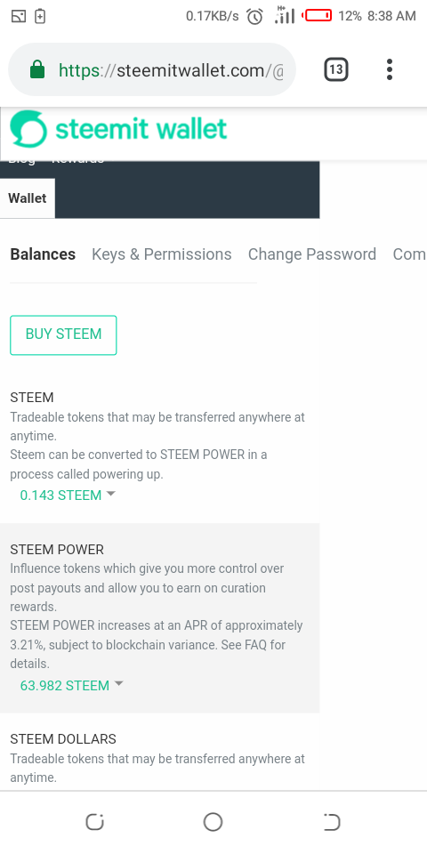
Task: Tap the green padlock security icon
Action: point(37,69)
